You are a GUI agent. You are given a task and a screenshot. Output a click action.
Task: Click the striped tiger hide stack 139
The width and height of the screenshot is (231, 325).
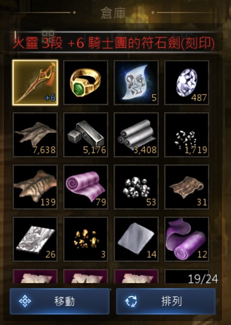pyautogui.click(x=35, y=187)
